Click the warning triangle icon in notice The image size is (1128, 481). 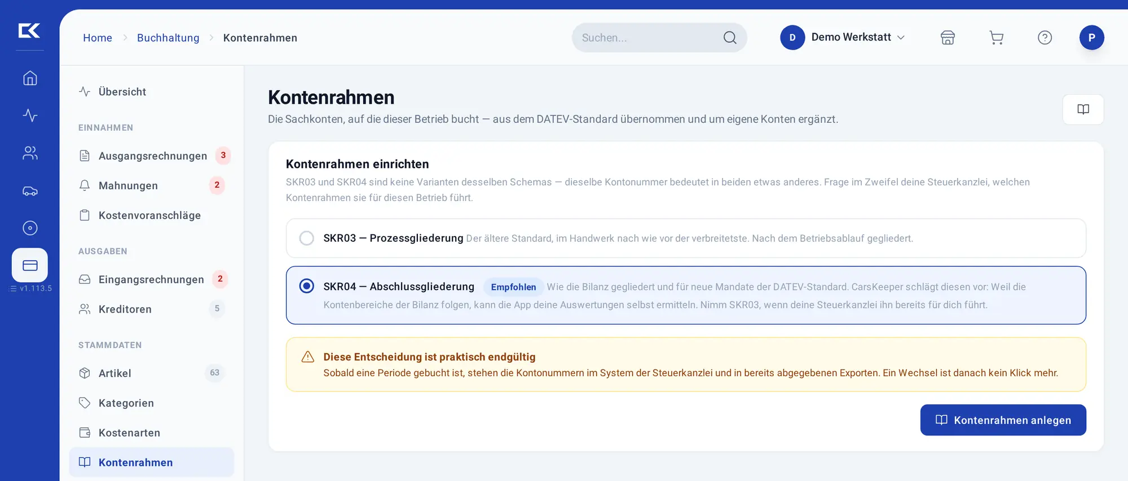pos(308,357)
